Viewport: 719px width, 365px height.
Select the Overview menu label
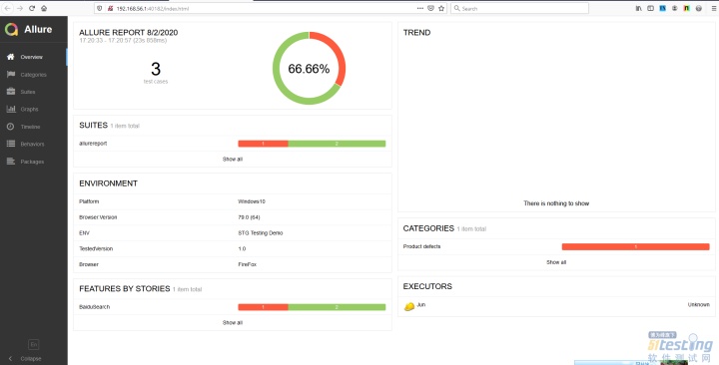tap(32, 57)
